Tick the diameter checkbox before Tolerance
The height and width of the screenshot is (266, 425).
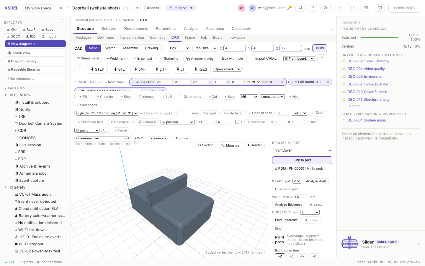point(237,122)
